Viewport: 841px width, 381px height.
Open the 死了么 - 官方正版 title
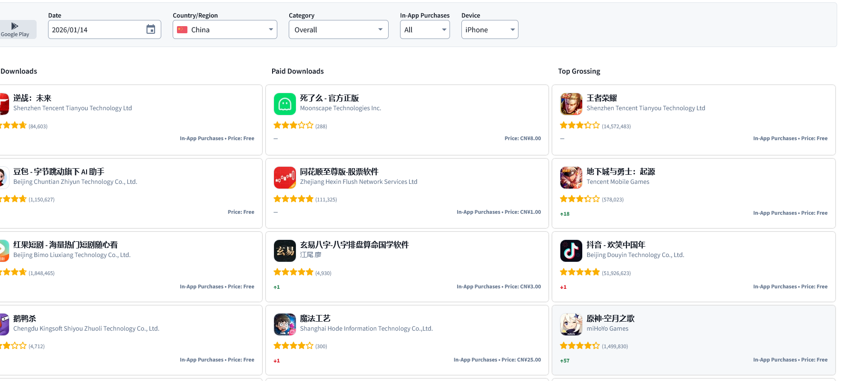pyautogui.click(x=329, y=98)
